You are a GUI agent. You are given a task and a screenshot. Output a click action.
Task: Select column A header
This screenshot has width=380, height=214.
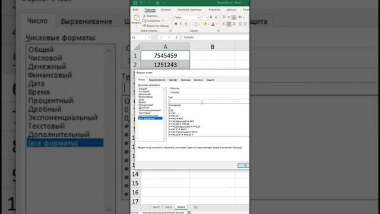click(165, 46)
